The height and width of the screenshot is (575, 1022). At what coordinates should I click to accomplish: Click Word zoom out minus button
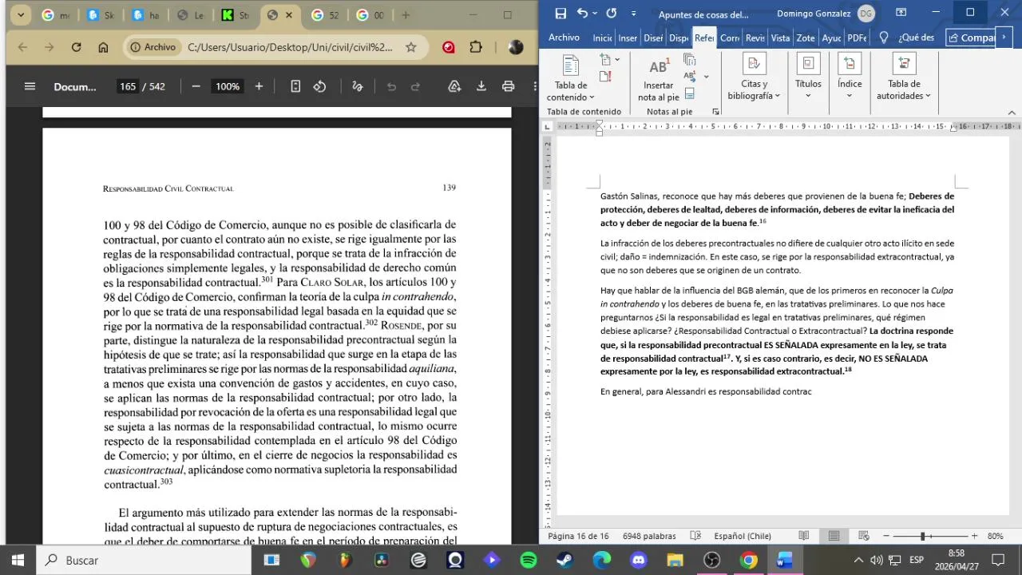[885, 536]
